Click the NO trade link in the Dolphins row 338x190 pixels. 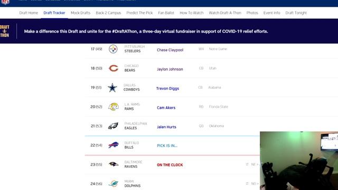(x=255, y=184)
